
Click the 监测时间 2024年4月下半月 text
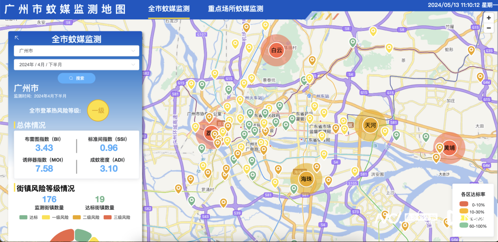pyautogui.click(x=40, y=96)
